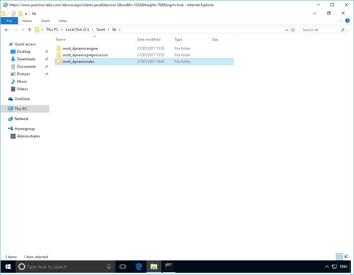Screen dimensions: 354x275
Task: Open the File menu
Action: (x=9, y=21)
